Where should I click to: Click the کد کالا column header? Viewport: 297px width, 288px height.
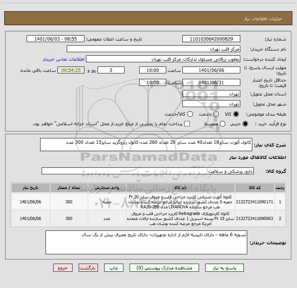coord(255,187)
